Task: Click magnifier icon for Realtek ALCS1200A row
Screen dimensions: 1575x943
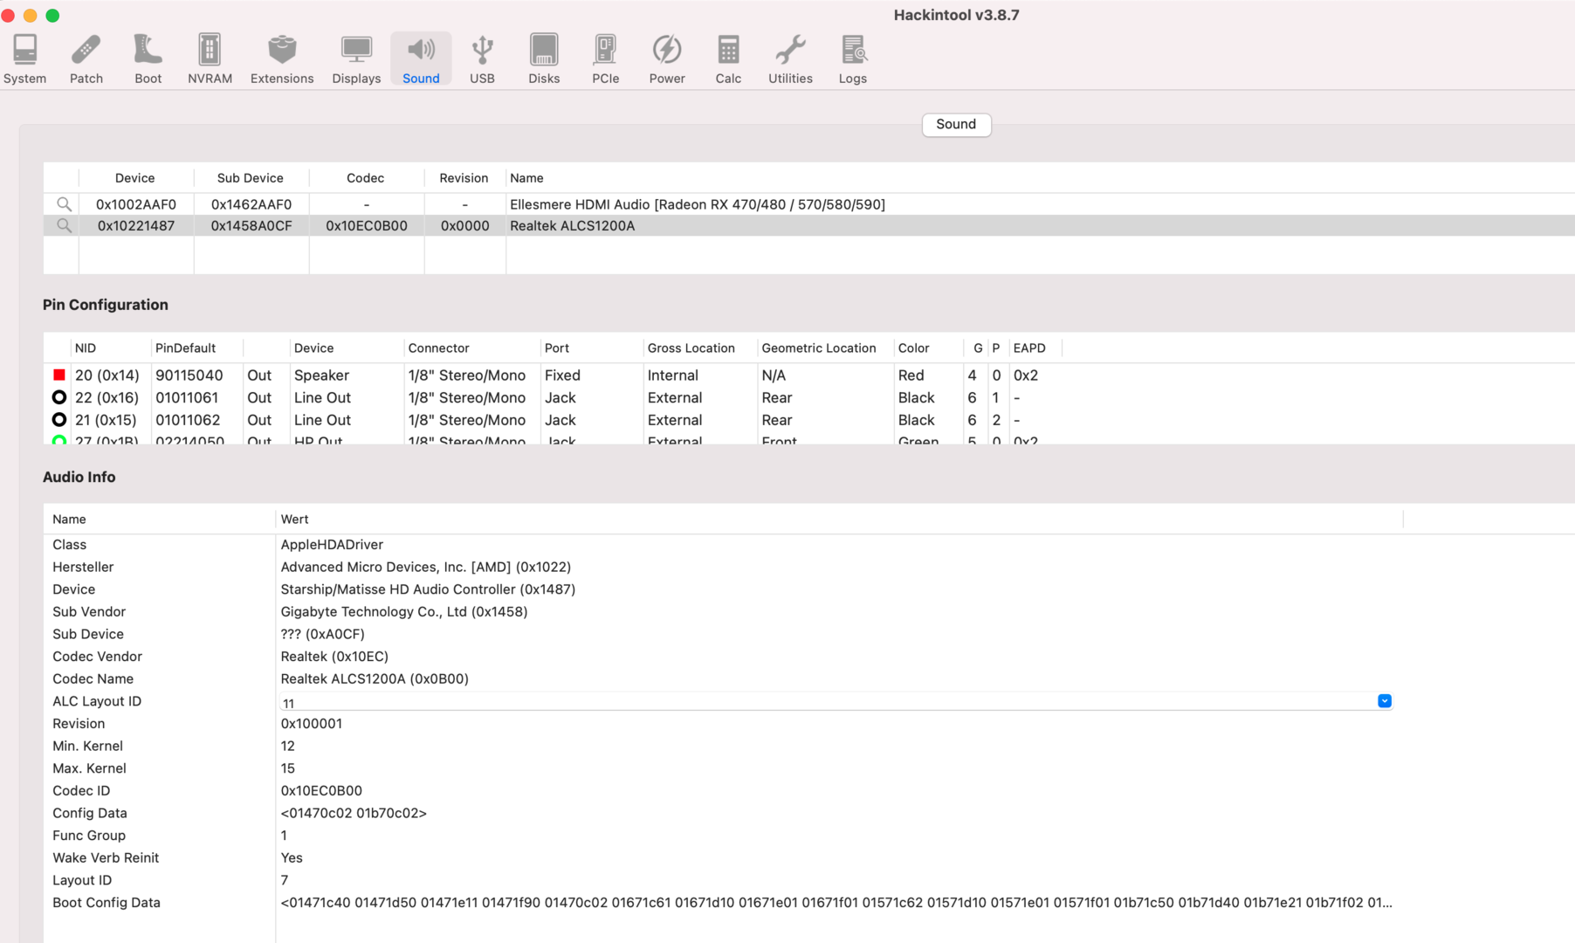Action: pos(64,226)
